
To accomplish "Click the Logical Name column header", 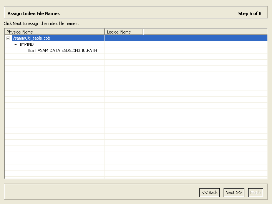I will tap(124, 32).
